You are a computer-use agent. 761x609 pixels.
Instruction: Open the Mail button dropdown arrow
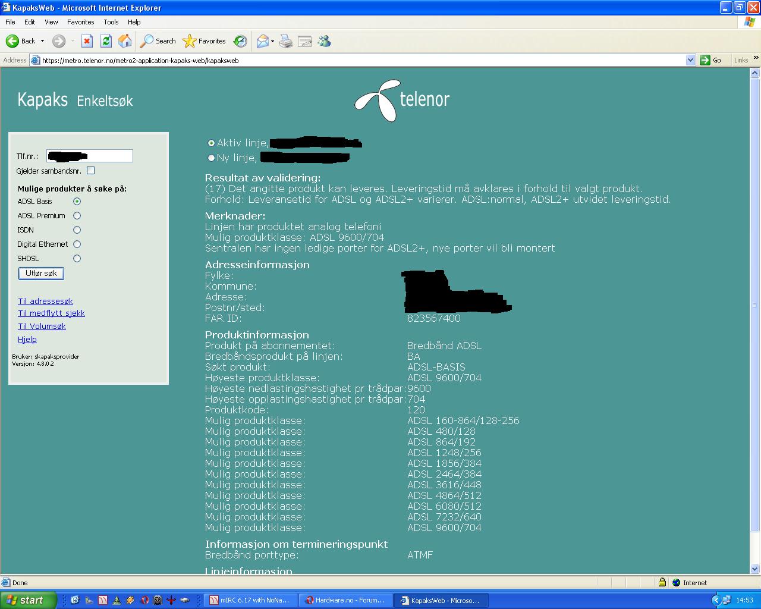[273, 41]
